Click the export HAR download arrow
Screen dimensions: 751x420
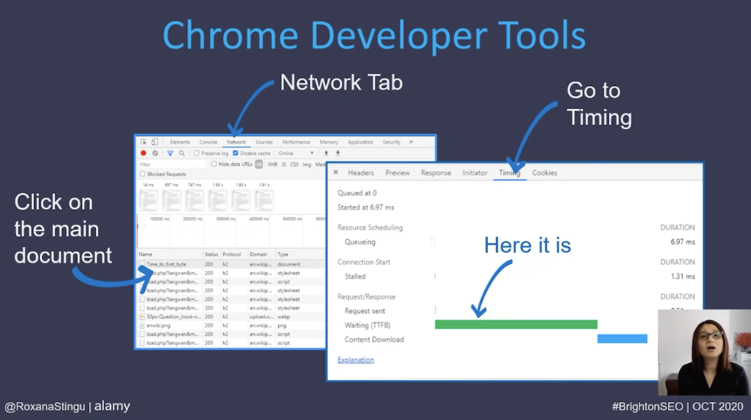pyautogui.click(x=338, y=153)
